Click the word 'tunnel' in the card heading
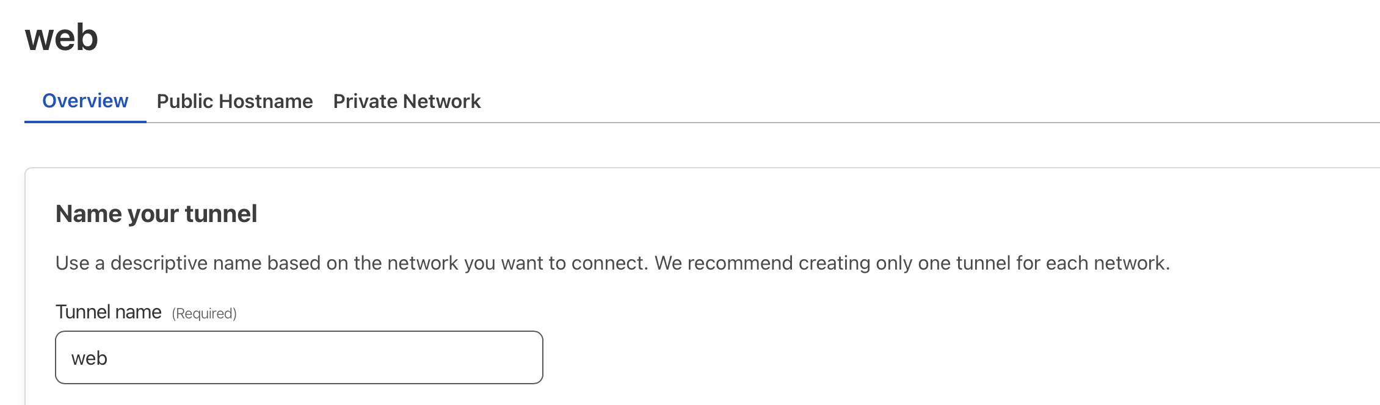The height and width of the screenshot is (405, 1380). tap(220, 214)
